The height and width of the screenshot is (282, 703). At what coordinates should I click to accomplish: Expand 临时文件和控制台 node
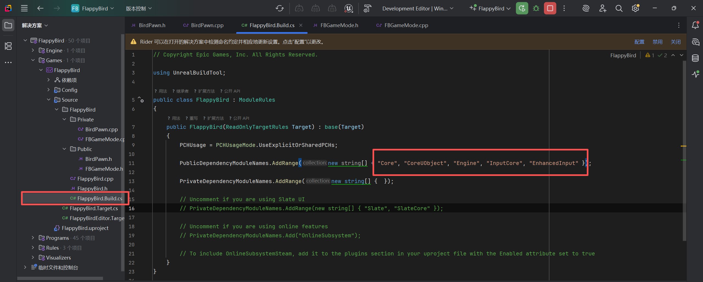25,267
